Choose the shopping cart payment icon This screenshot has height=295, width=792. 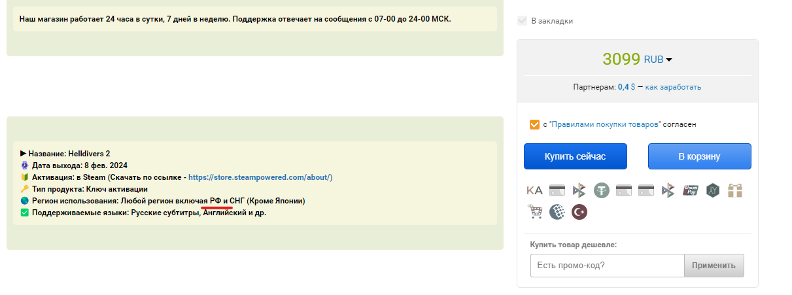pos(535,212)
